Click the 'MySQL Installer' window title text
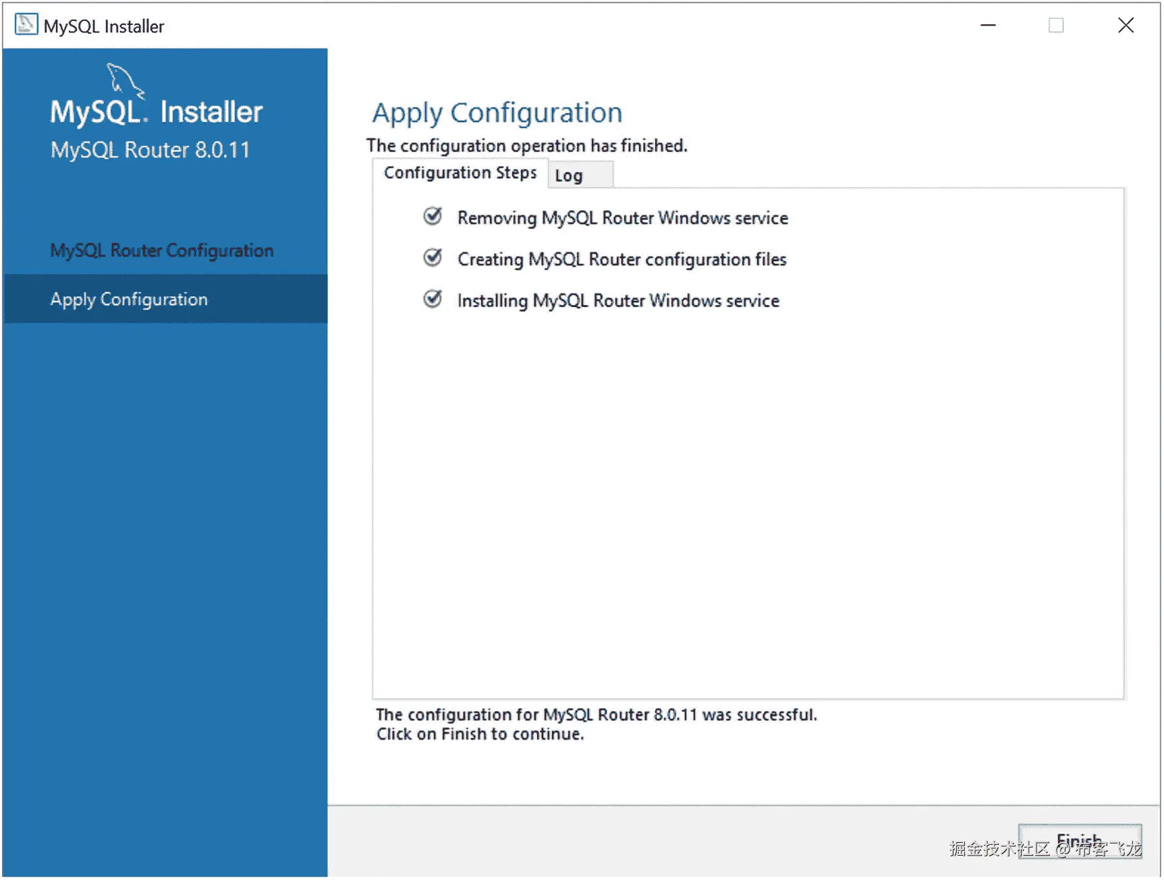The width and height of the screenshot is (1164, 880). point(104,26)
